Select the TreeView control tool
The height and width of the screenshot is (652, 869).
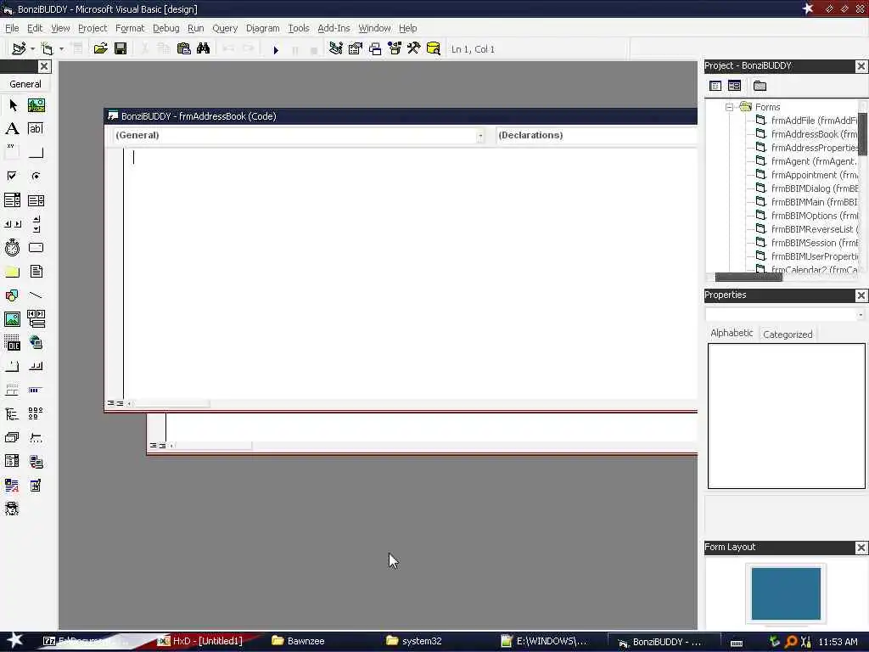12,414
